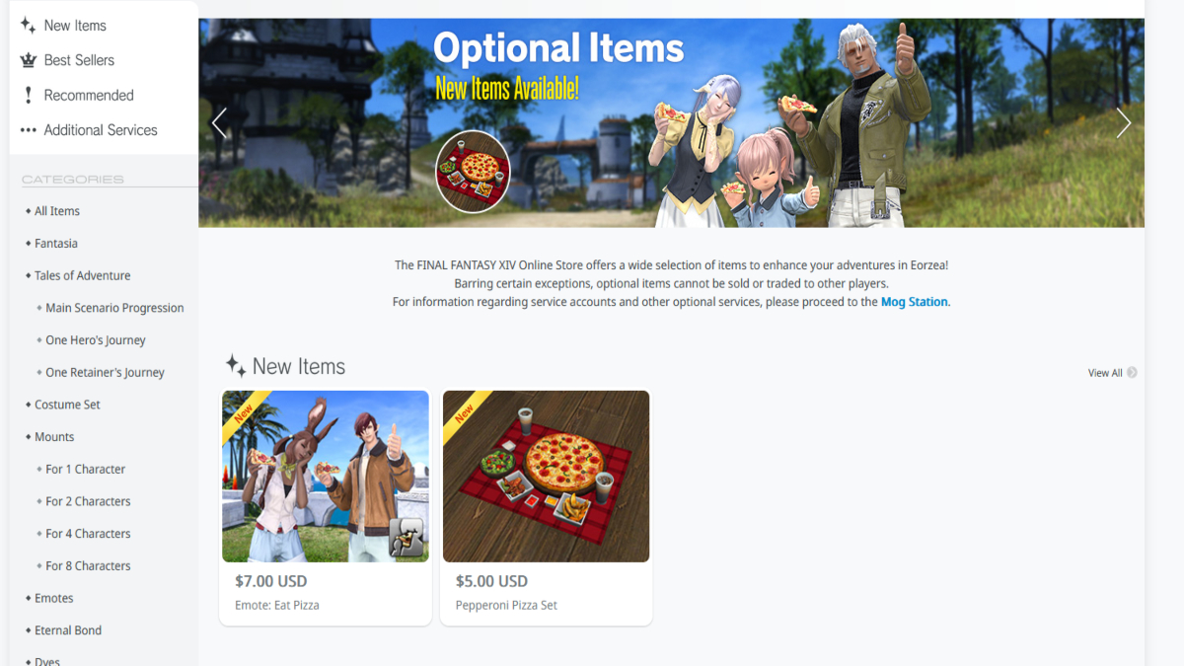Click the New Items sparkle icon in sidebar
This screenshot has height=666, width=1184.
pyautogui.click(x=28, y=26)
